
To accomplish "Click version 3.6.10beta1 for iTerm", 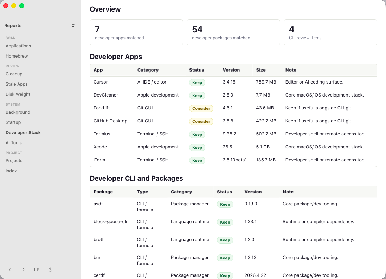I will point(234,160).
